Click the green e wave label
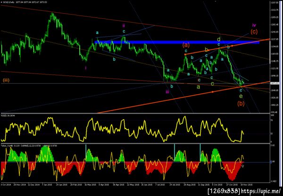Screen dimensions: 283x196 (x=241, y=96)
